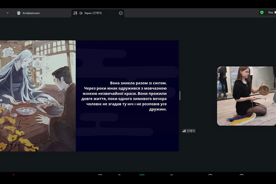Click the paw icon beside Конференция
Viewport: 276px width, 184px height.
pyautogui.click(x=19, y=13)
